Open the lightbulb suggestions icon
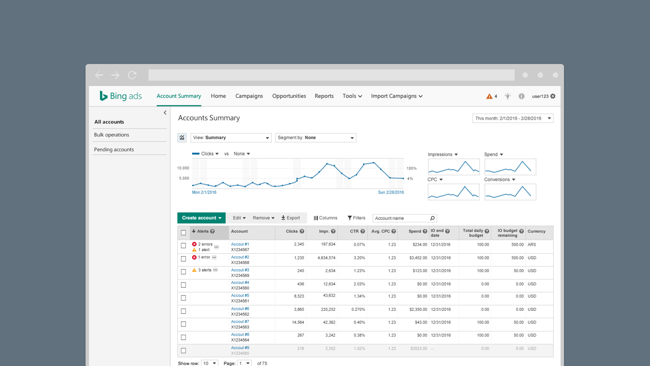 point(507,96)
